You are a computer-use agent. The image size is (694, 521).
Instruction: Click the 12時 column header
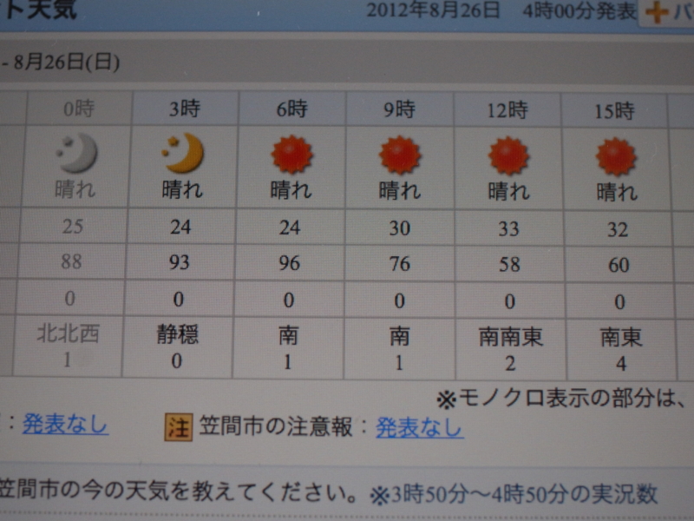click(507, 110)
